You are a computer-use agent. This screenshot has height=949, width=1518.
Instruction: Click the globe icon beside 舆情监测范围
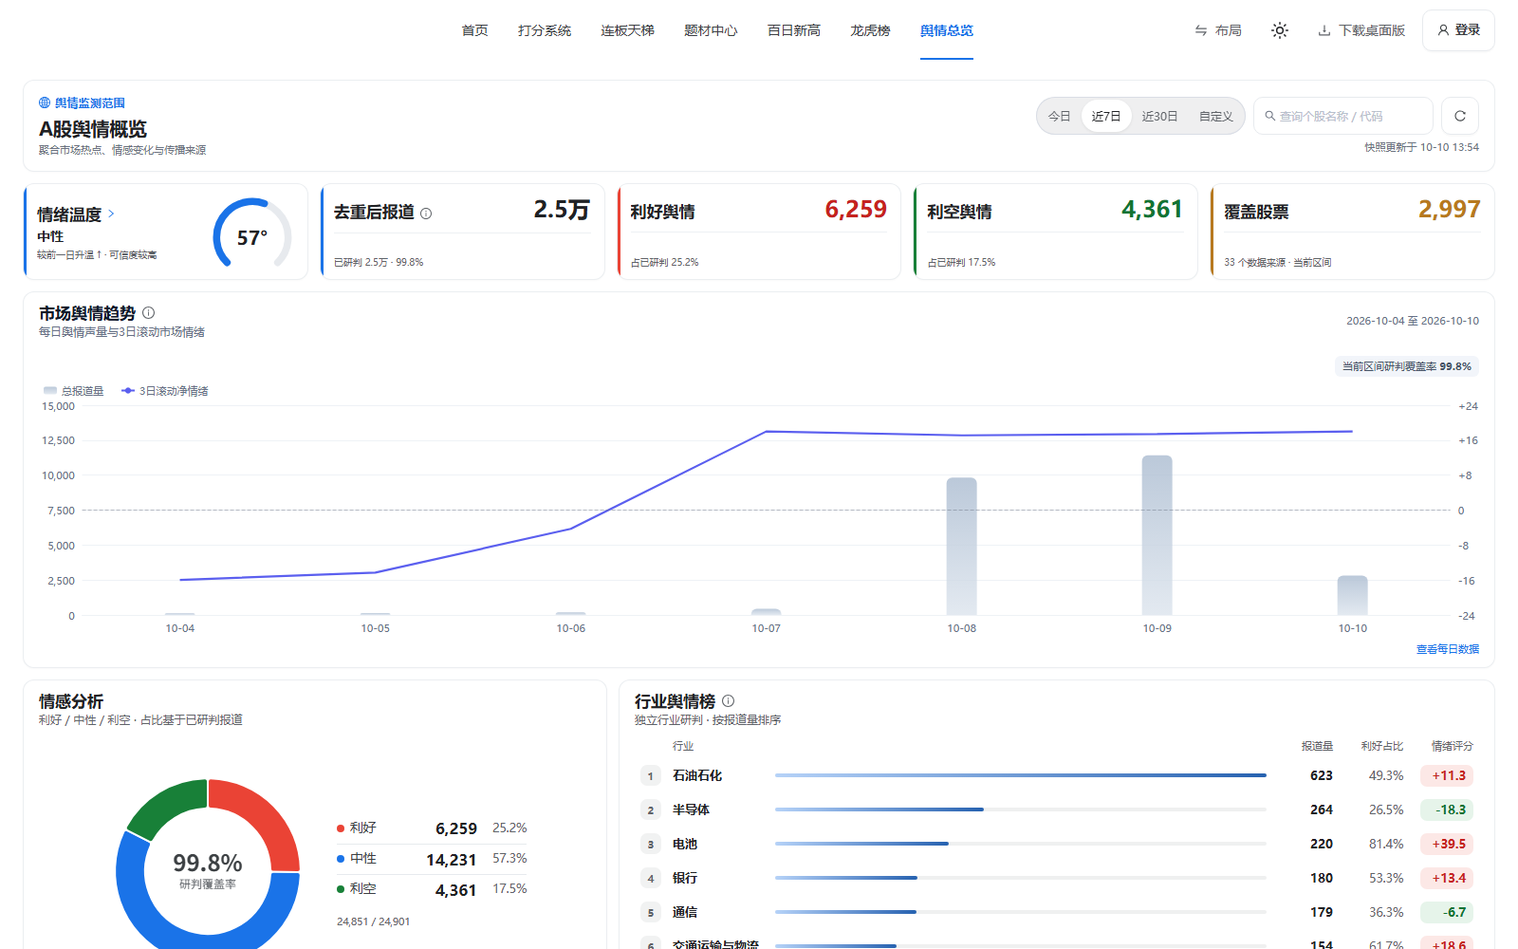tap(45, 102)
